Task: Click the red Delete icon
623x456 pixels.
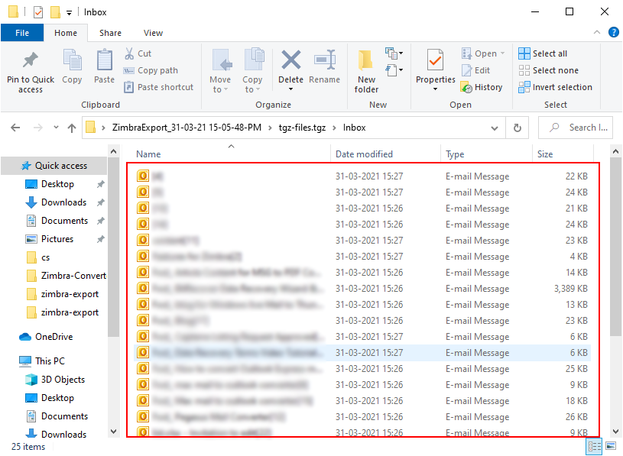Action: tap(290, 60)
